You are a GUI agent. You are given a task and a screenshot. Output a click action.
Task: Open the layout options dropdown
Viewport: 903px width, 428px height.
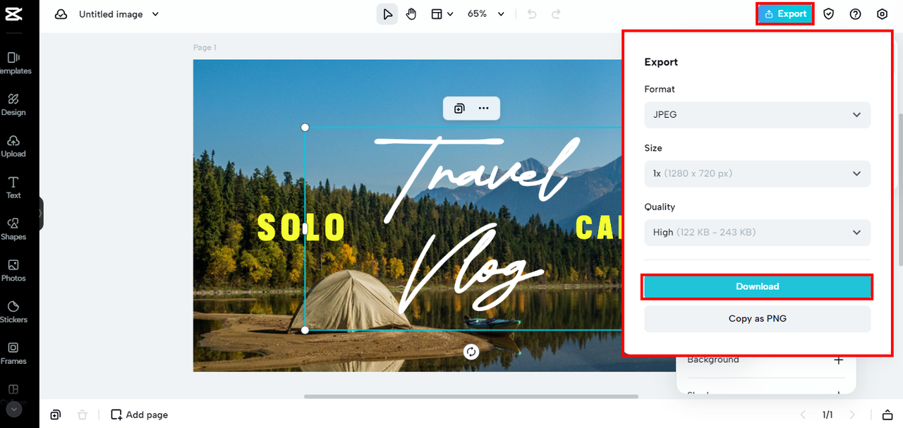442,14
